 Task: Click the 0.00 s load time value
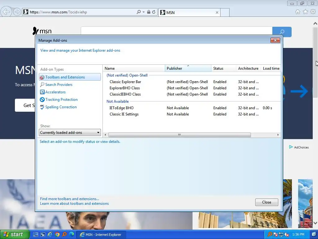coord(267,108)
